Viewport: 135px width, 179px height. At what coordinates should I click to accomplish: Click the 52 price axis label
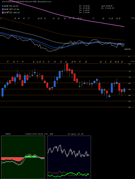tap(129, 107)
